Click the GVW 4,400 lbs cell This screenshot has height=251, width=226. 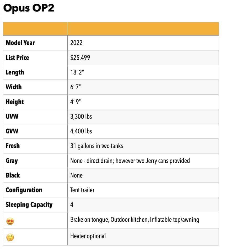(x=143, y=131)
